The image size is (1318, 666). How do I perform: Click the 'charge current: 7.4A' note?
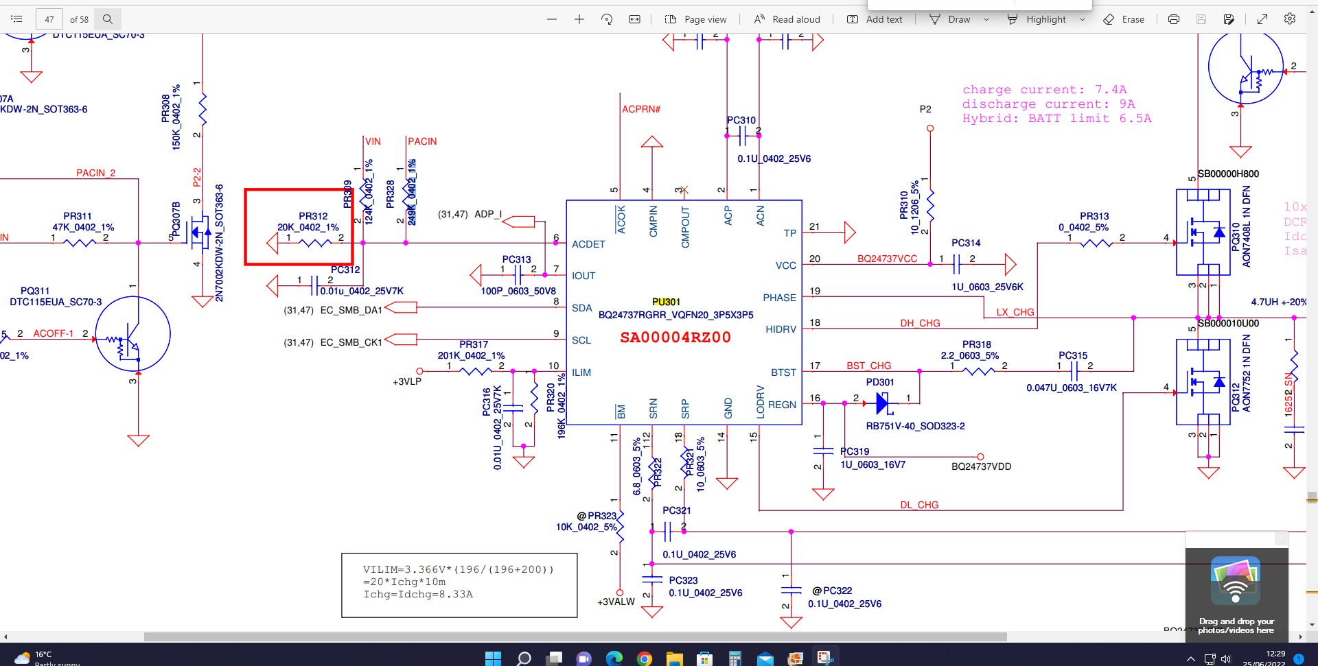tap(1044, 89)
